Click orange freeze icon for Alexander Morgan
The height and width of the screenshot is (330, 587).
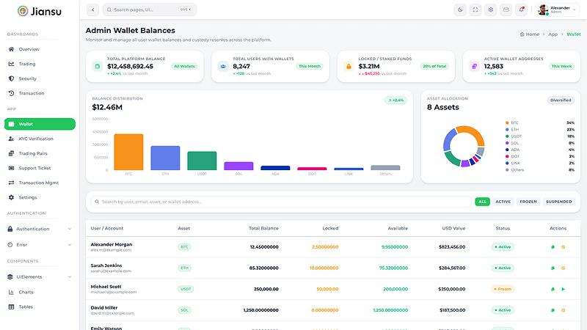coord(563,247)
